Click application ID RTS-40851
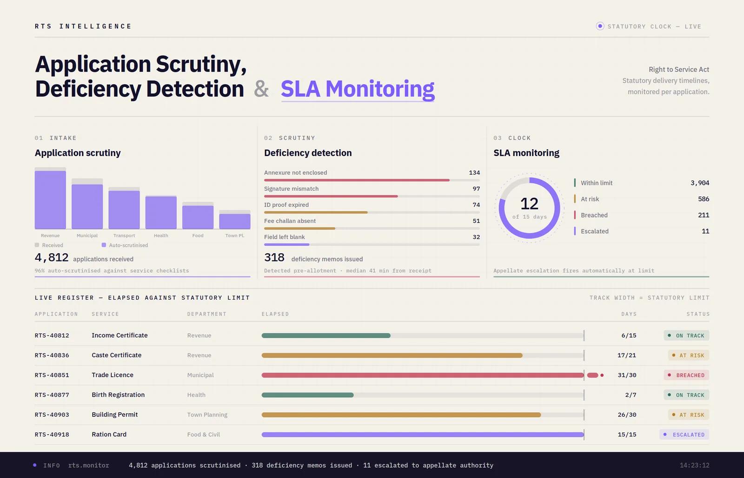Screen dimensions: 744x478 coord(52,375)
